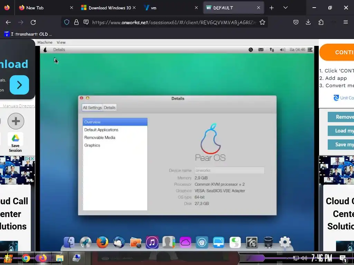Open search icon in Pear OS top bar
Viewport: 354px width, 265px height.
click(x=251, y=50)
